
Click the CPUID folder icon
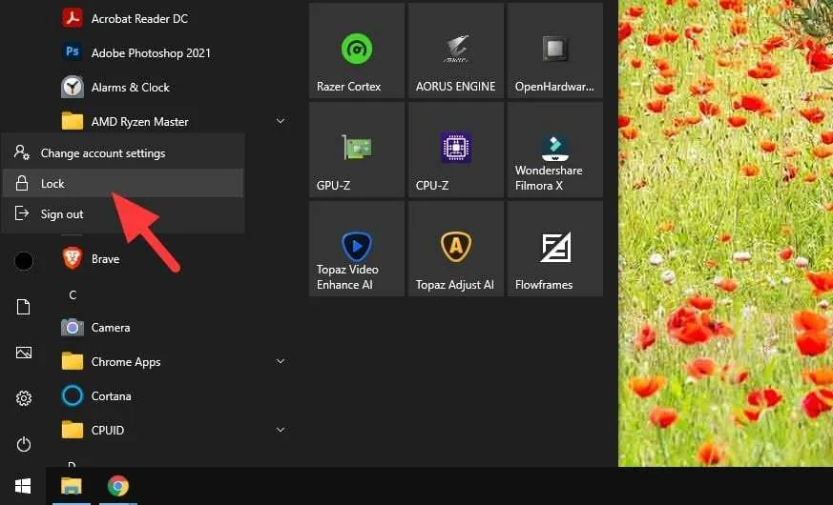(73, 431)
